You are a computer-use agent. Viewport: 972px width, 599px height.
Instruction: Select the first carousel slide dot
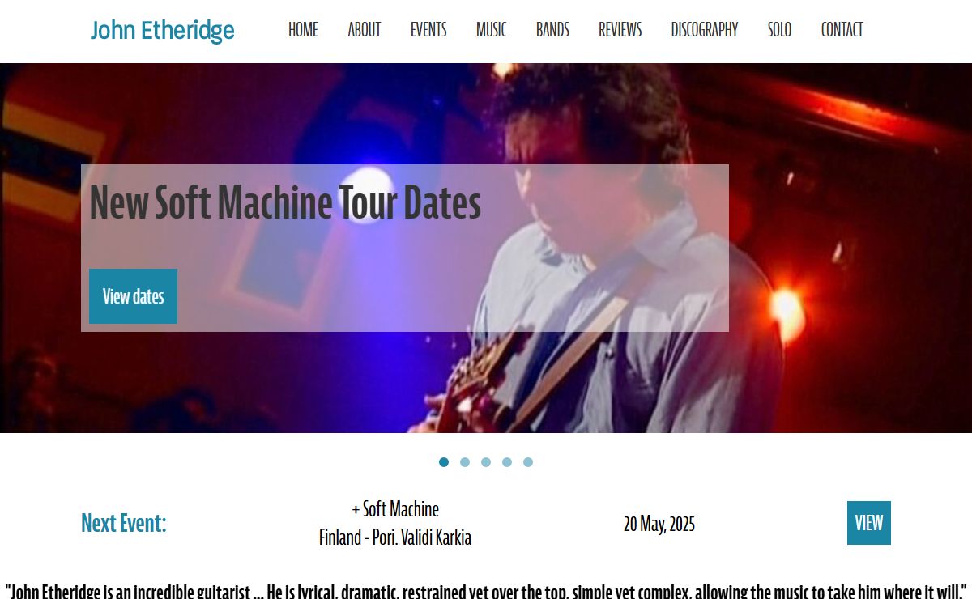[444, 462]
